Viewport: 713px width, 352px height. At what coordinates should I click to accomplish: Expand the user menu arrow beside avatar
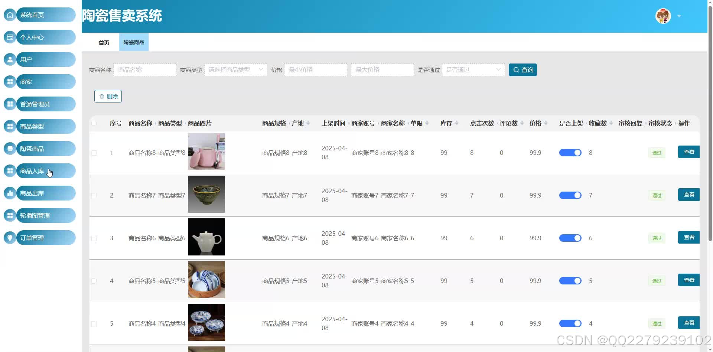pos(679,16)
